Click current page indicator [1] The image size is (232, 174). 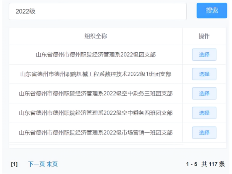pos(14,164)
